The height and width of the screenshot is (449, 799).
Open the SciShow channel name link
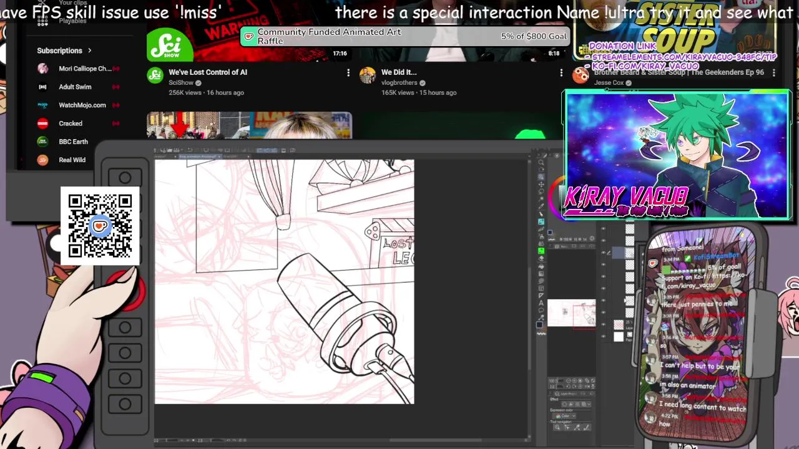[181, 83]
